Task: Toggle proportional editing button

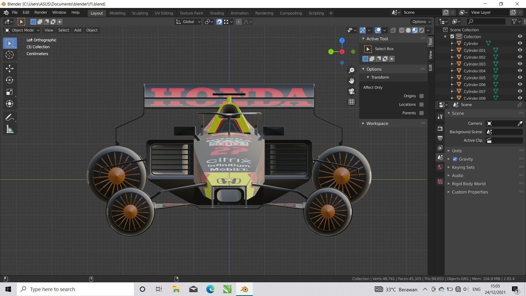Action: [x=239, y=22]
